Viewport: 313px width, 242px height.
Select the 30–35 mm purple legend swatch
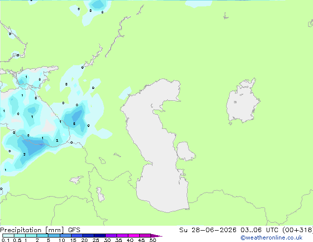(111, 236)
